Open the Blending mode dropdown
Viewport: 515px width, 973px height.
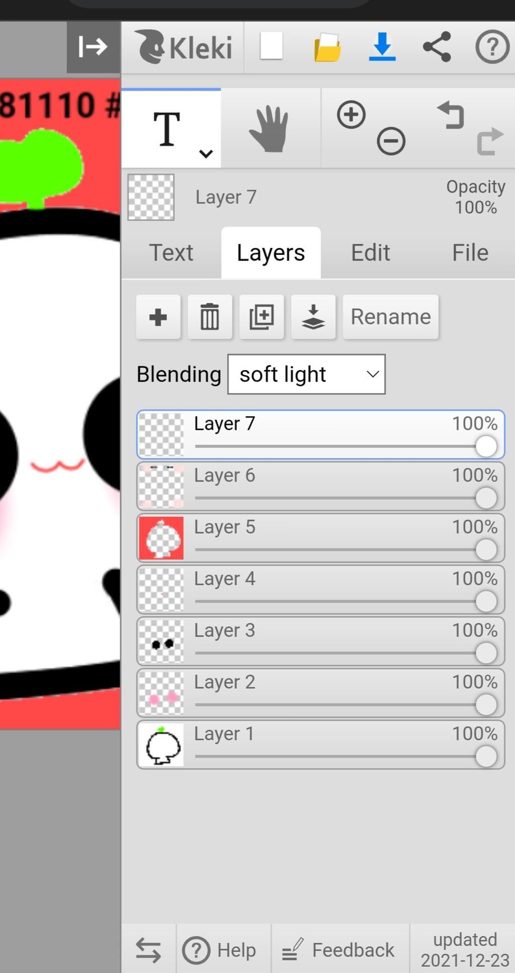tap(306, 374)
